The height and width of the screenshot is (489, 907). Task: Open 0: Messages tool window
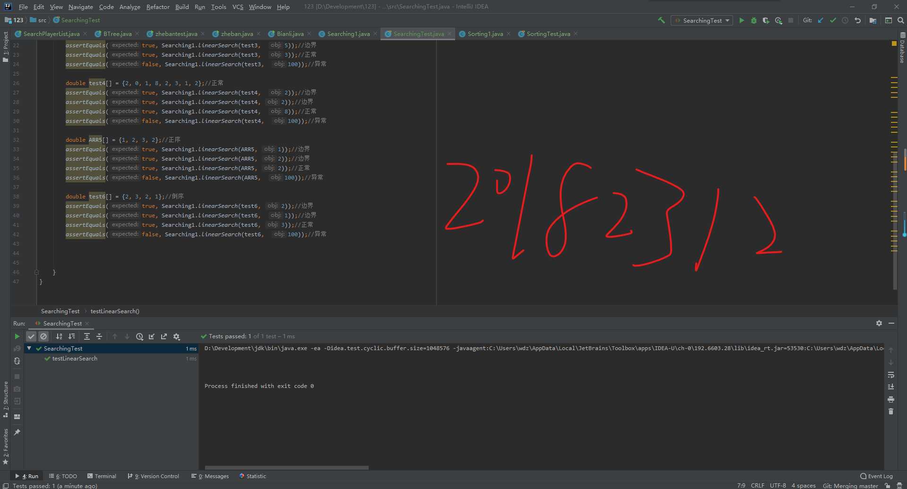(x=210, y=476)
